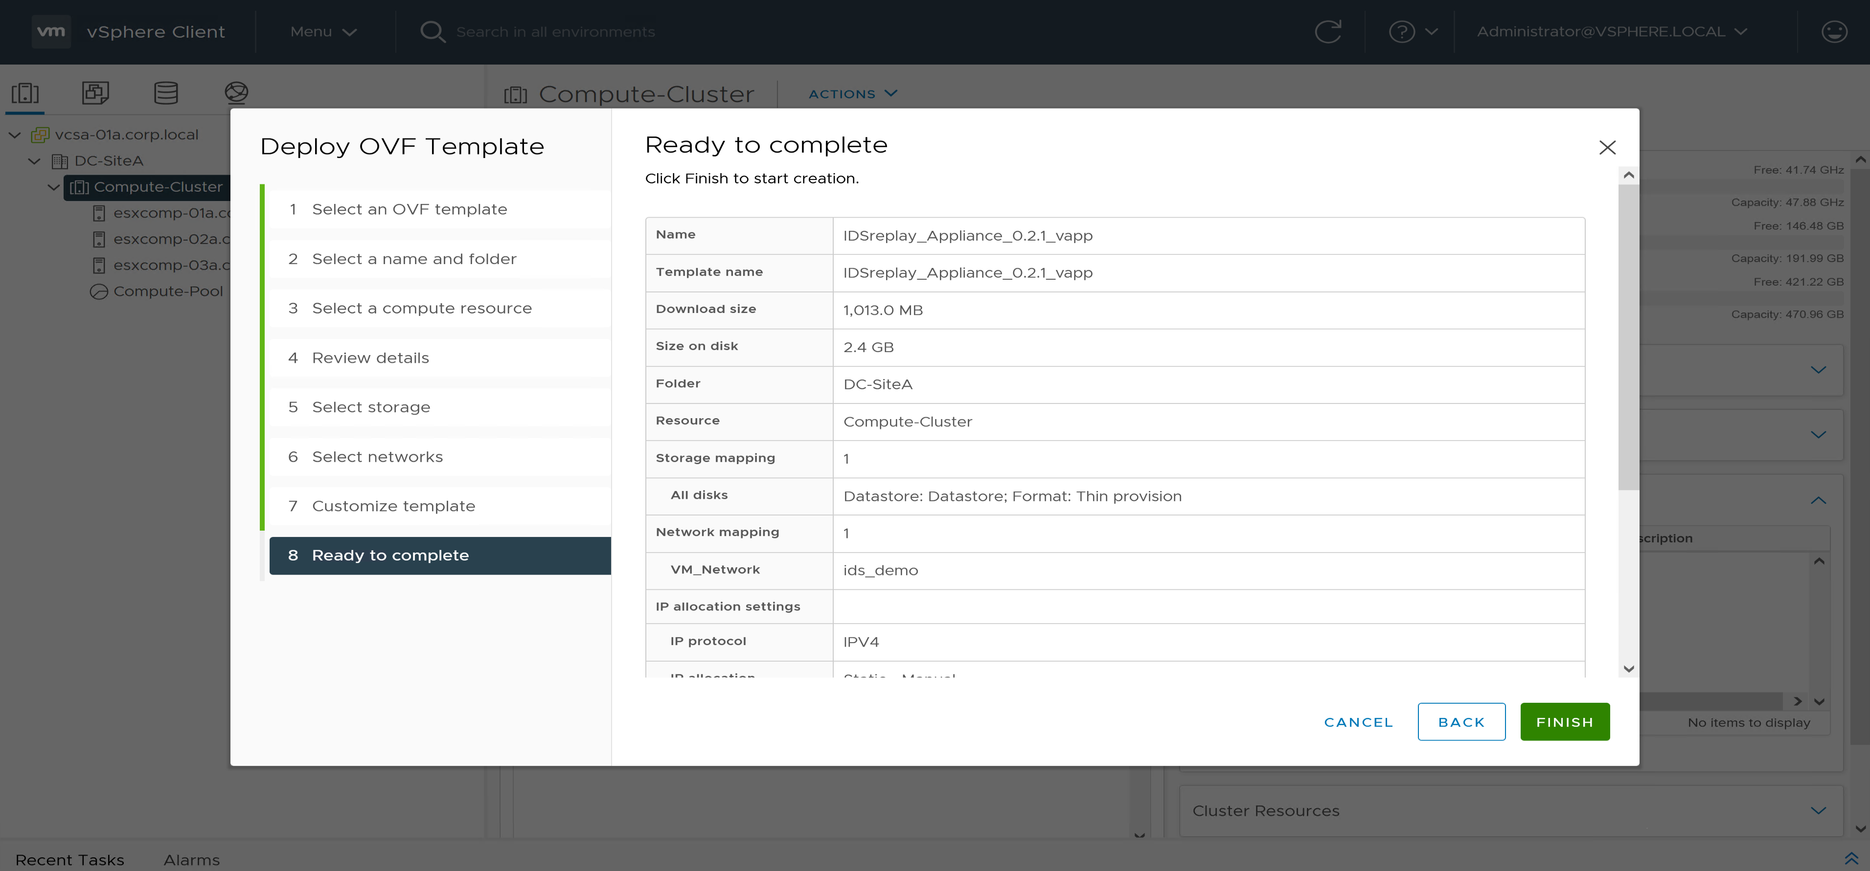Switch to VMs and Templates view icon
This screenshot has width=1870, height=871.
pyautogui.click(x=95, y=93)
